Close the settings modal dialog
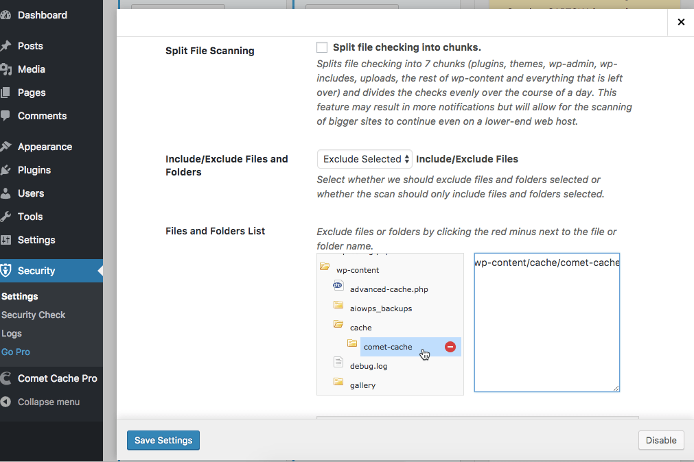The image size is (694, 462). pos(681,22)
